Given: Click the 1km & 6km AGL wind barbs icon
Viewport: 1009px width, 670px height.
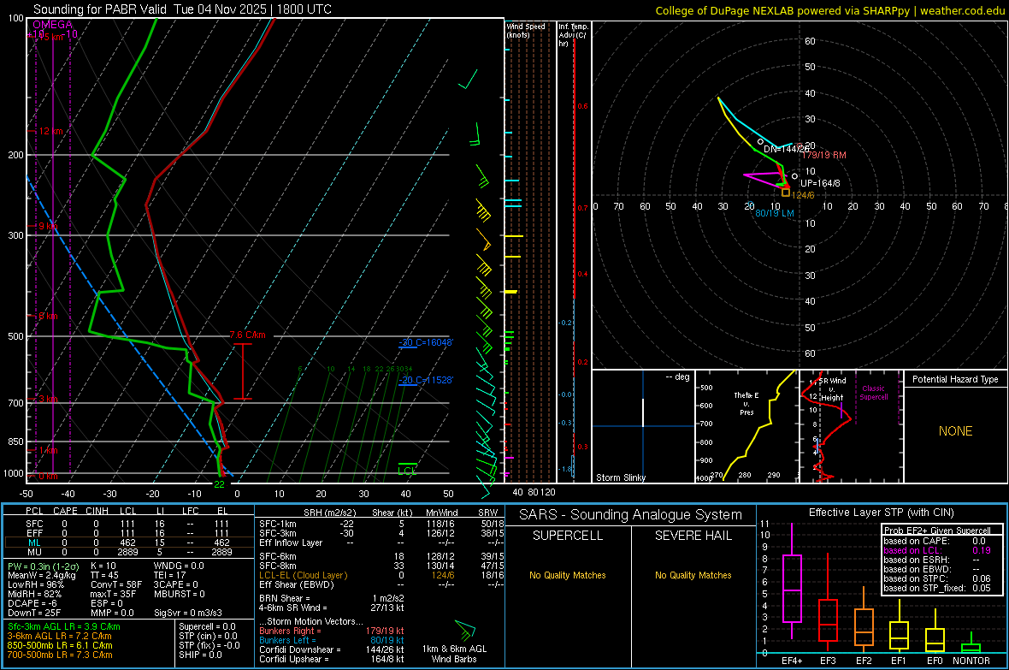Looking at the screenshot, I should point(464,630).
